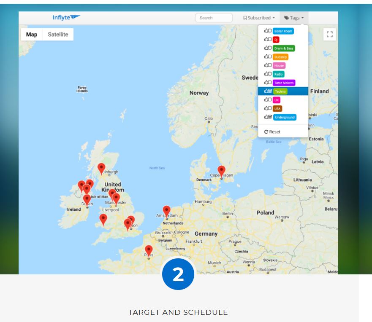This screenshot has width=372, height=322.
Task: Choose the Dubstep tag label
Action: pyautogui.click(x=280, y=57)
